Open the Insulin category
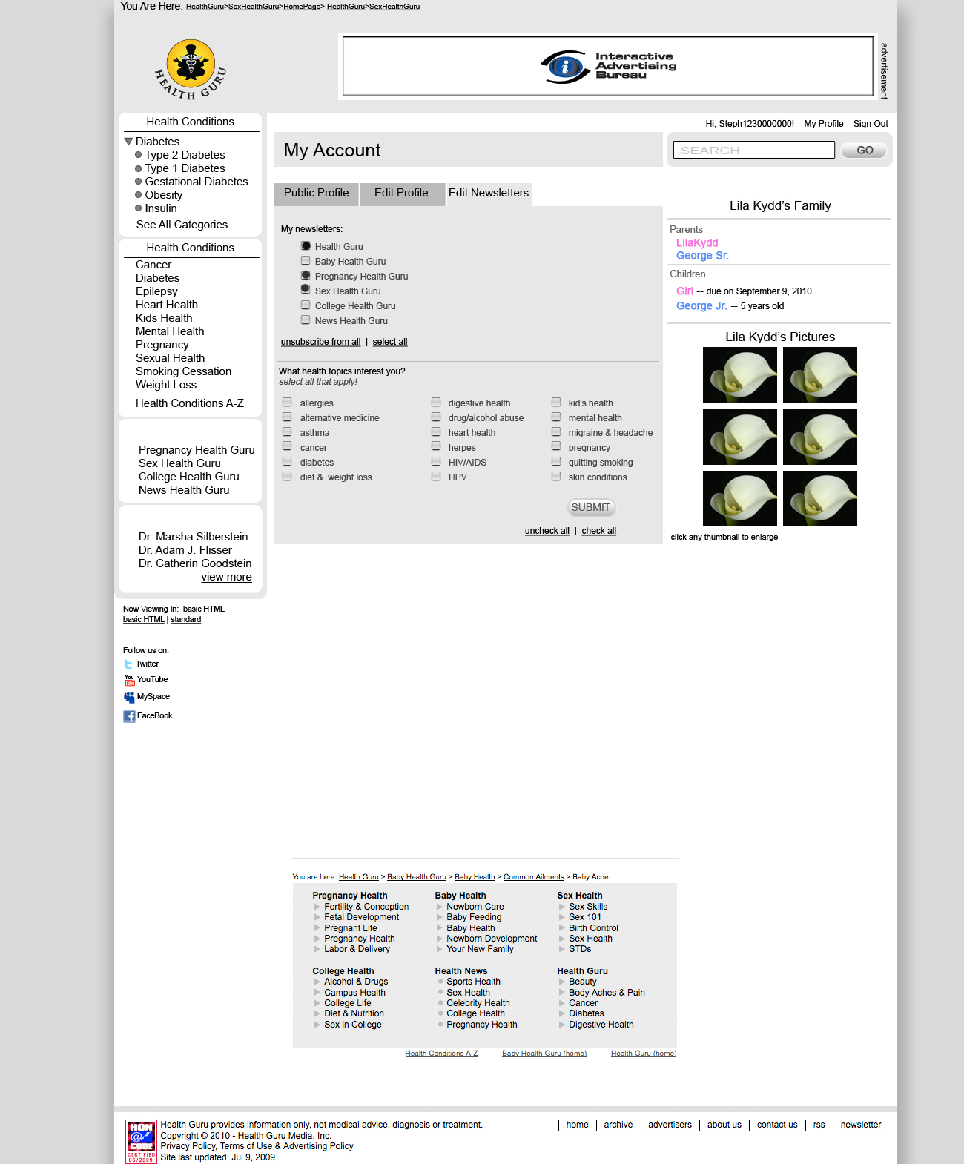 pyautogui.click(x=161, y=208)
